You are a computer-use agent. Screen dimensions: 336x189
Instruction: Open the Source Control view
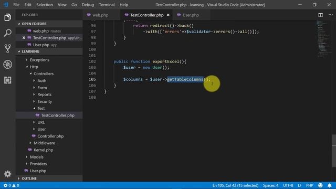click(x=7, y=49)
